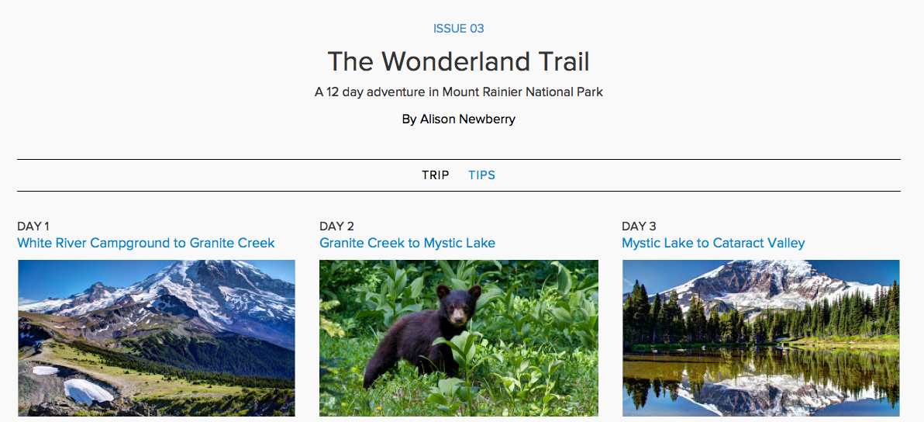This screenshot has height=422, width=924.
Task: Click the 12 day adventure subtitle
Action: pos(458,92)
